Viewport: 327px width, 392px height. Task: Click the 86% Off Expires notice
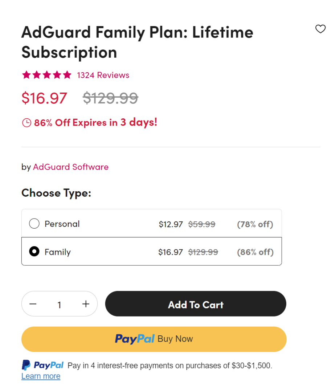pyautogui.click(x=95, y=122)
